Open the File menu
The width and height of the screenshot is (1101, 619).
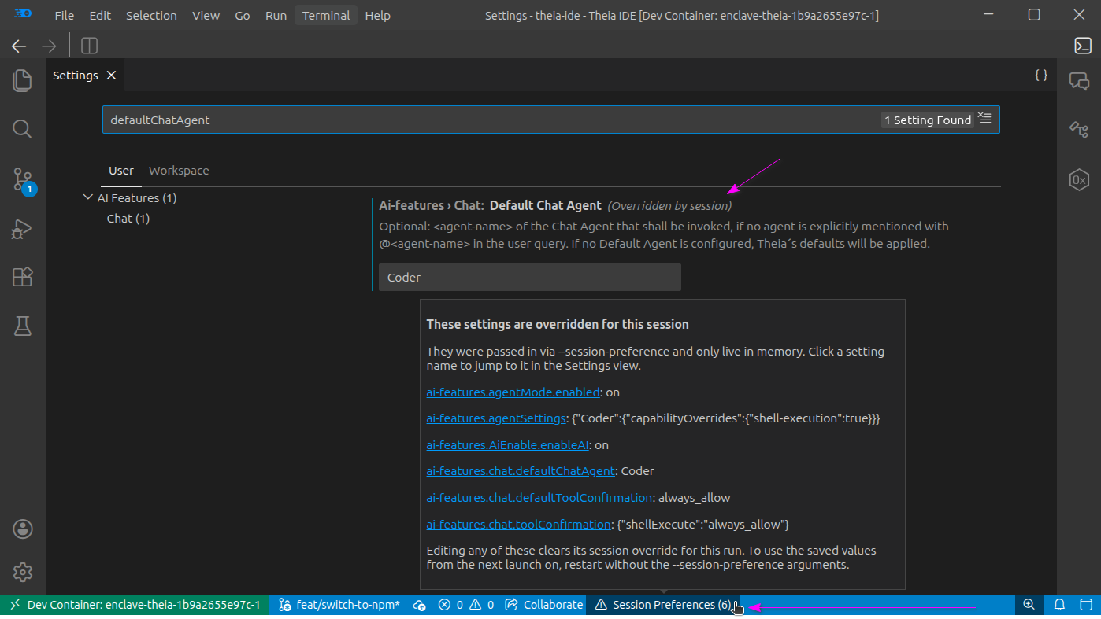pyautogui.click(x=64, y=16)
